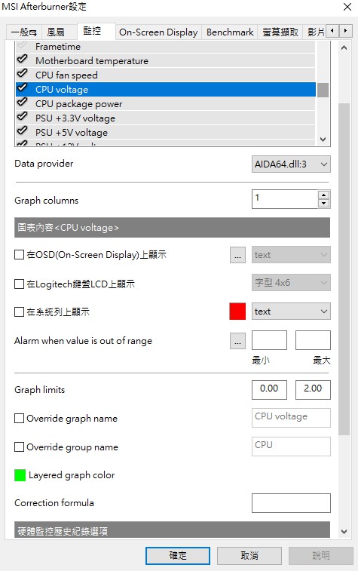
Task: Click the sensor list scrollbar thumb
Action: coord(323,90)
